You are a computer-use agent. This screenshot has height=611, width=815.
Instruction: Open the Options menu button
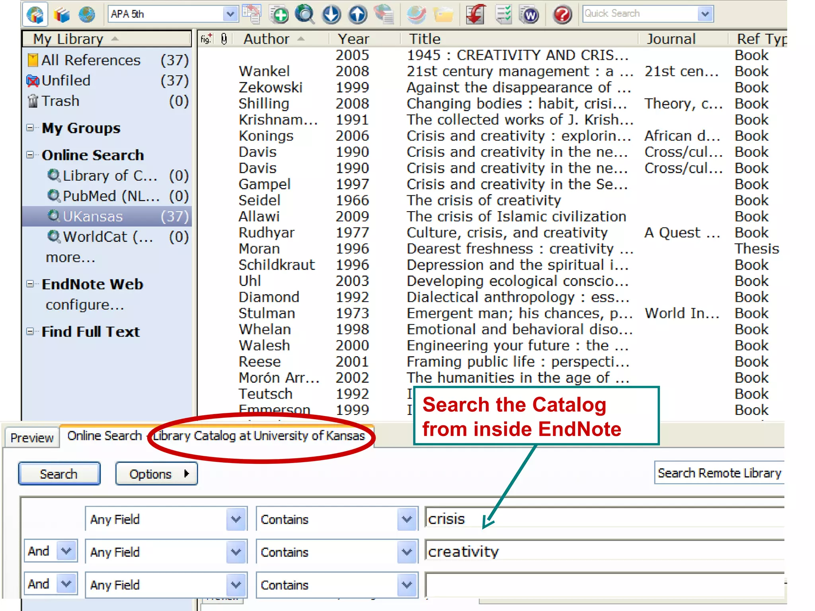click(x=156, y=474)
